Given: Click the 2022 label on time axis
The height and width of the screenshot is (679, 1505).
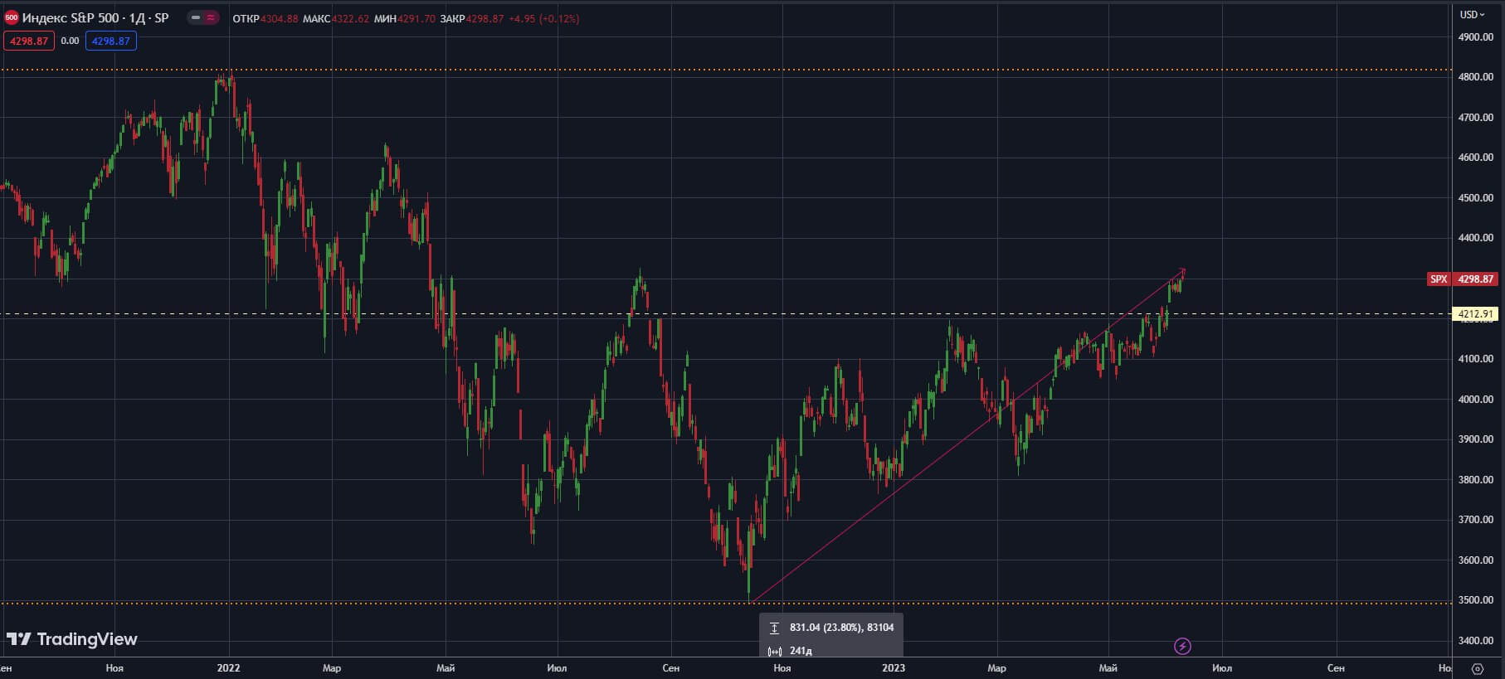Looking at the screenshot, I should click(x=228, y=668).
